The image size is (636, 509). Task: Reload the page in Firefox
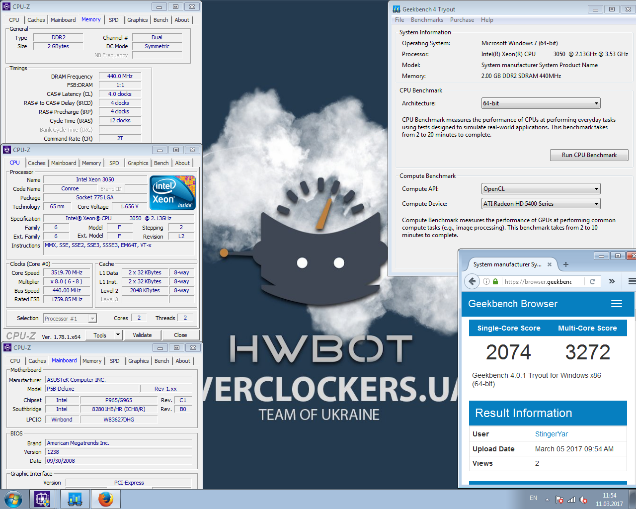[x=592, y=281]
